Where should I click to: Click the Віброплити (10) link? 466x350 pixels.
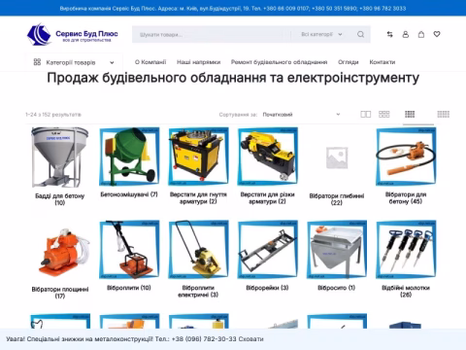(x=129, y=288)
